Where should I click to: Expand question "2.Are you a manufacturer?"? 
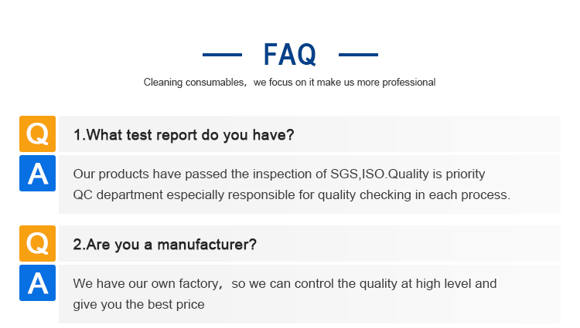(165, 245)
